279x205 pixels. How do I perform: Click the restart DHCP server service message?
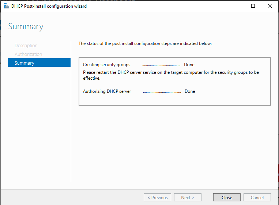[x=171, y=75]
